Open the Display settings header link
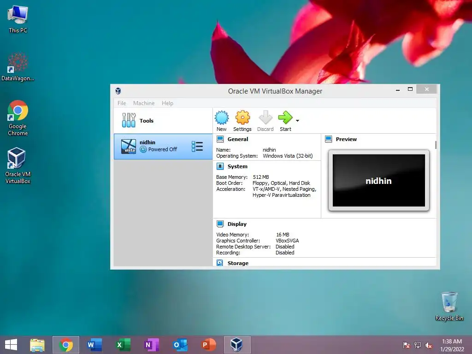Screen dimensions: 472x354 tap(237, 224)
